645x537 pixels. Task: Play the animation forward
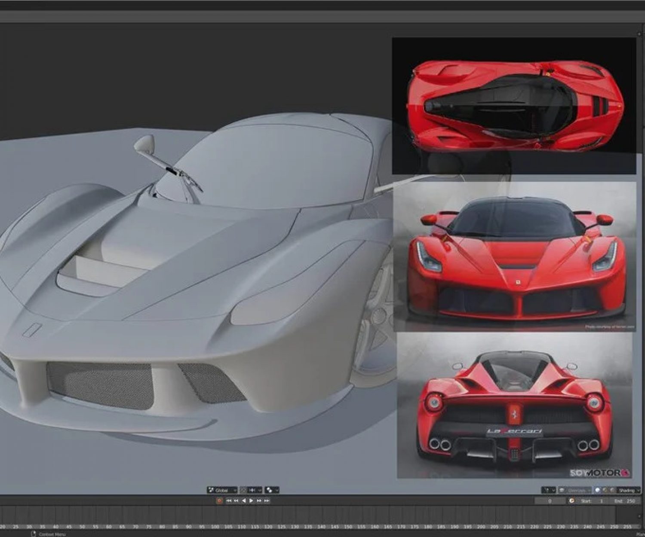252,500
